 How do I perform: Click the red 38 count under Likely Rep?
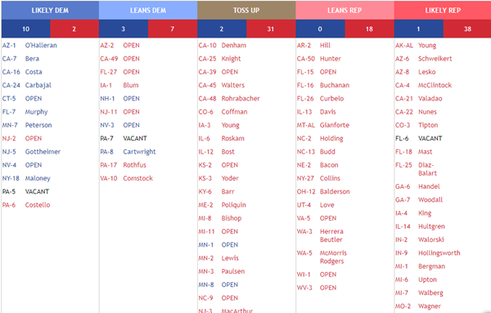tap(467, 29)
